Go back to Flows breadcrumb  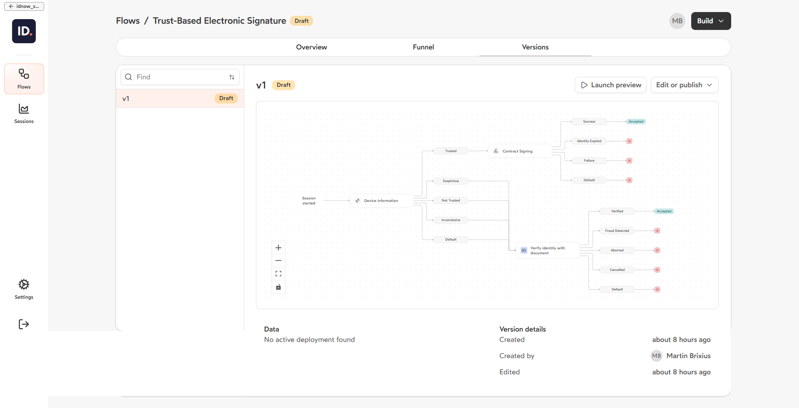point(128,21)
